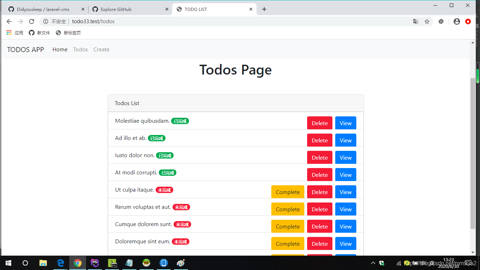Delete the Doloremque sint eum todo
480x270 pixels.
[320, 244]
